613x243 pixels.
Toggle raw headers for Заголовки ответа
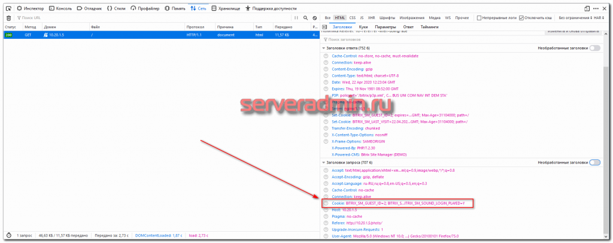(x=594, y=48)
